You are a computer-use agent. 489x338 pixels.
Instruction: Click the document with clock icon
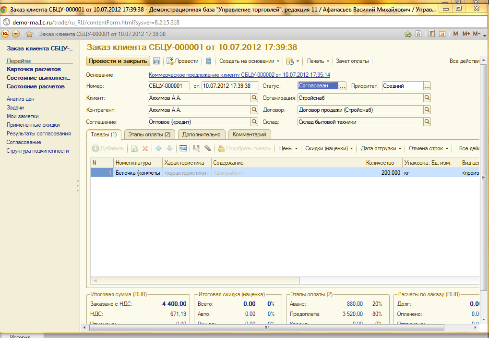(x=290, y=61)
